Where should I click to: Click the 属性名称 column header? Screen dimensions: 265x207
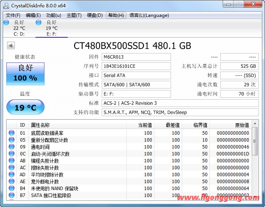(x=77, y=125)
